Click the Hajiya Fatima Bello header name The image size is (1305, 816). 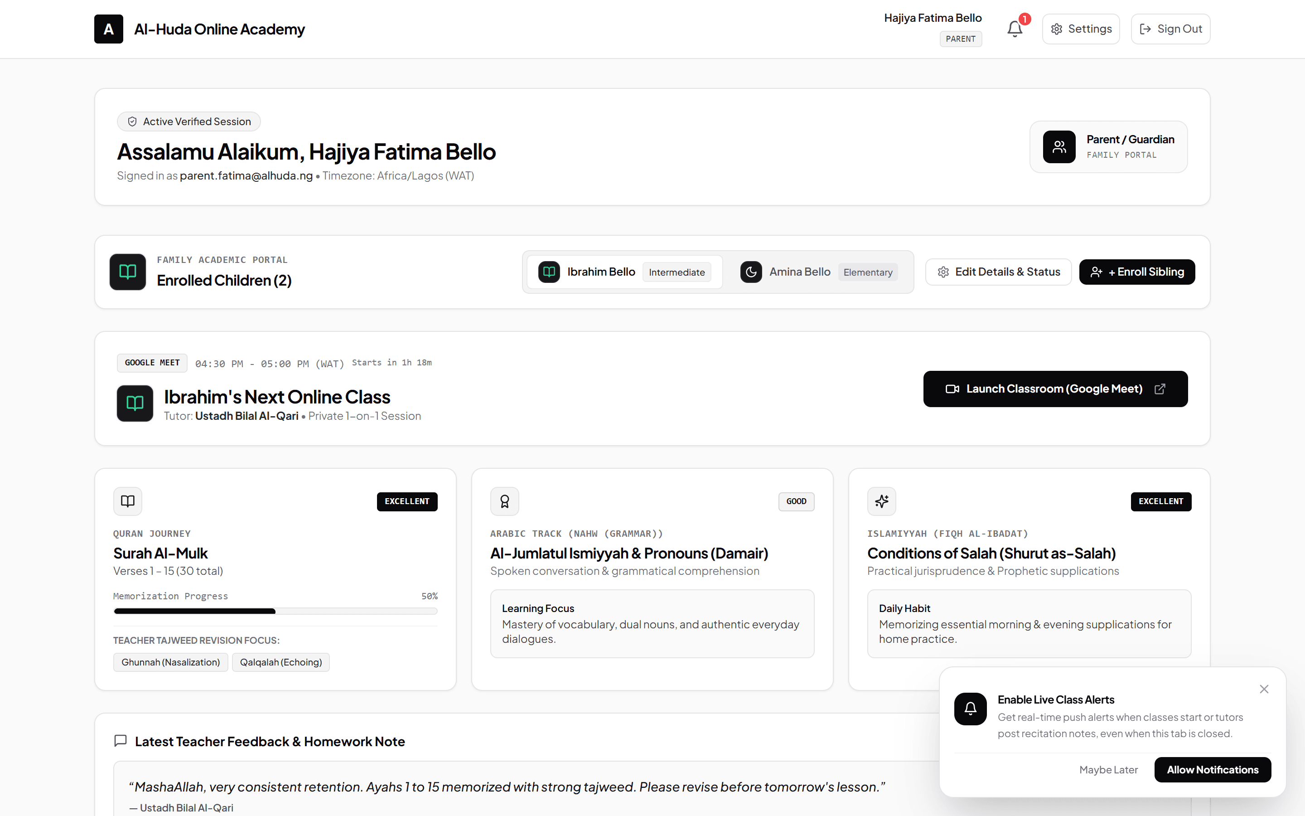[933, 18]
